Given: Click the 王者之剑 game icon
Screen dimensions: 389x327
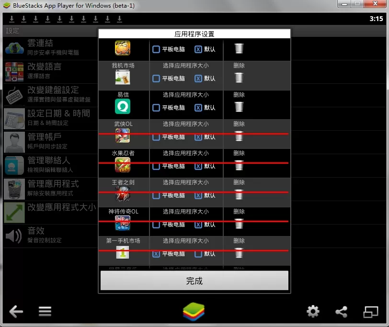Looking at the screenshot, I should (x=123, y=194).
